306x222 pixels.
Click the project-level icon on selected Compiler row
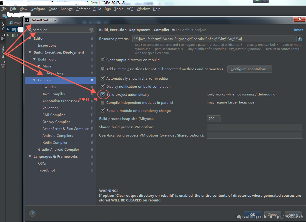92,80
